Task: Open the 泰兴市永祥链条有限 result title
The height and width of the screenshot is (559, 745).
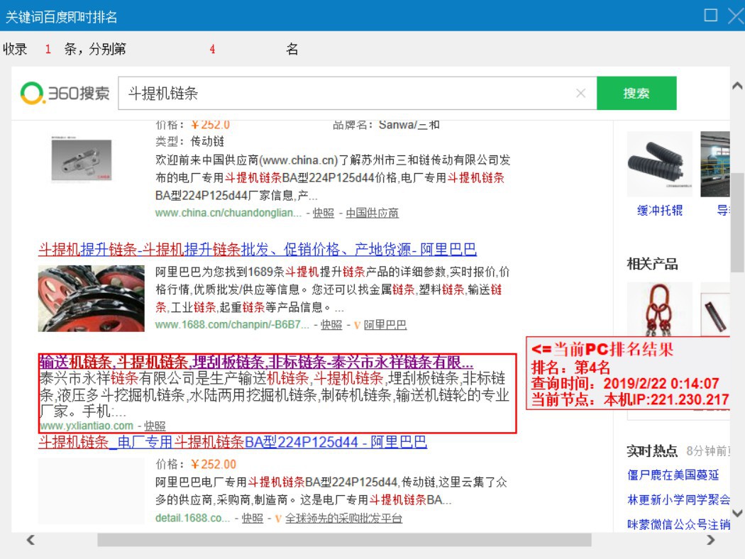Action: pos(256,362)
